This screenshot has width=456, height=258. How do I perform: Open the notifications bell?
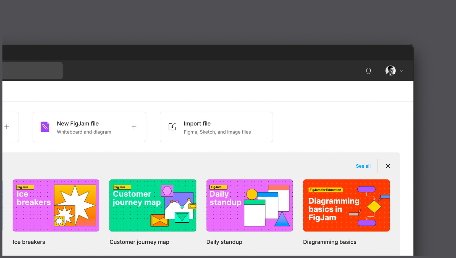coord(368,71)
